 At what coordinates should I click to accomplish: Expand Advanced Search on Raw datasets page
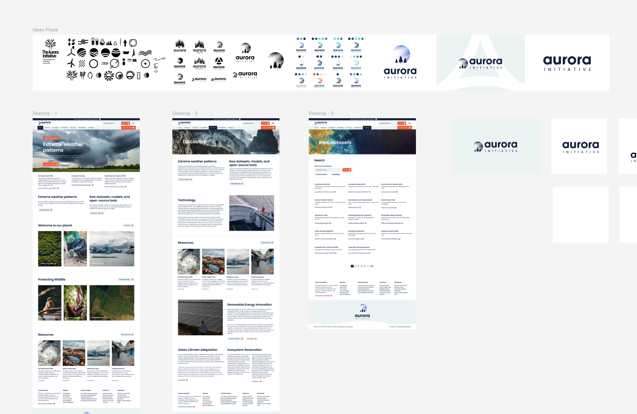[321, 174]
